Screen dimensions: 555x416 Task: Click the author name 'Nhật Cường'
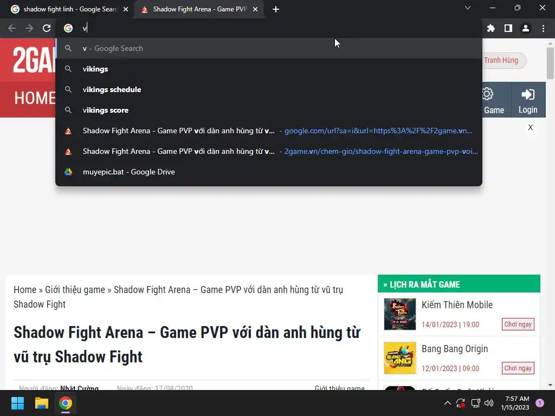(79, 388)
